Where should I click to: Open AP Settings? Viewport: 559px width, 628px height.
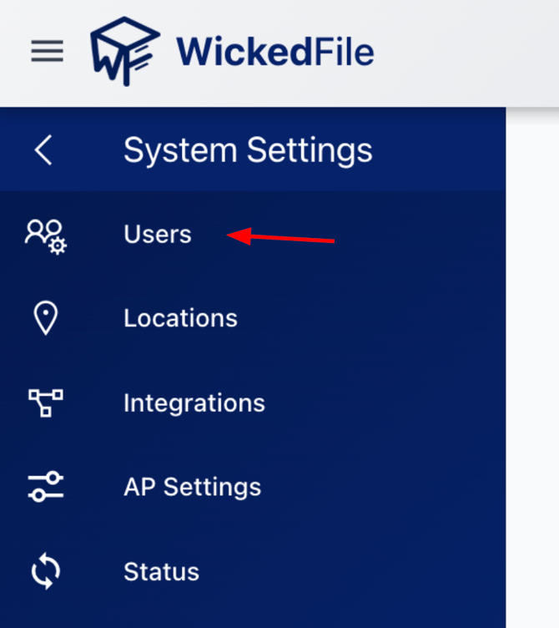(192, 487)
